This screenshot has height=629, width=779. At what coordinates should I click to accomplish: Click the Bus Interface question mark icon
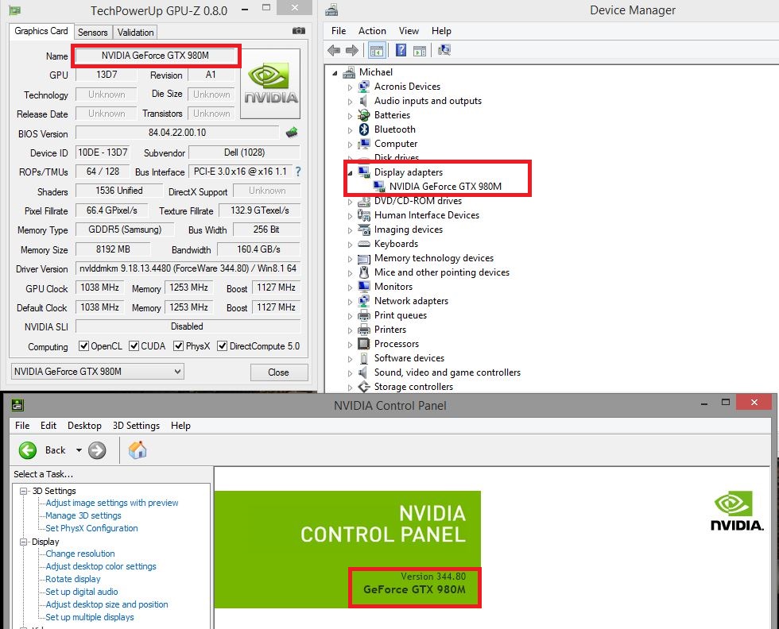[297, 172]
